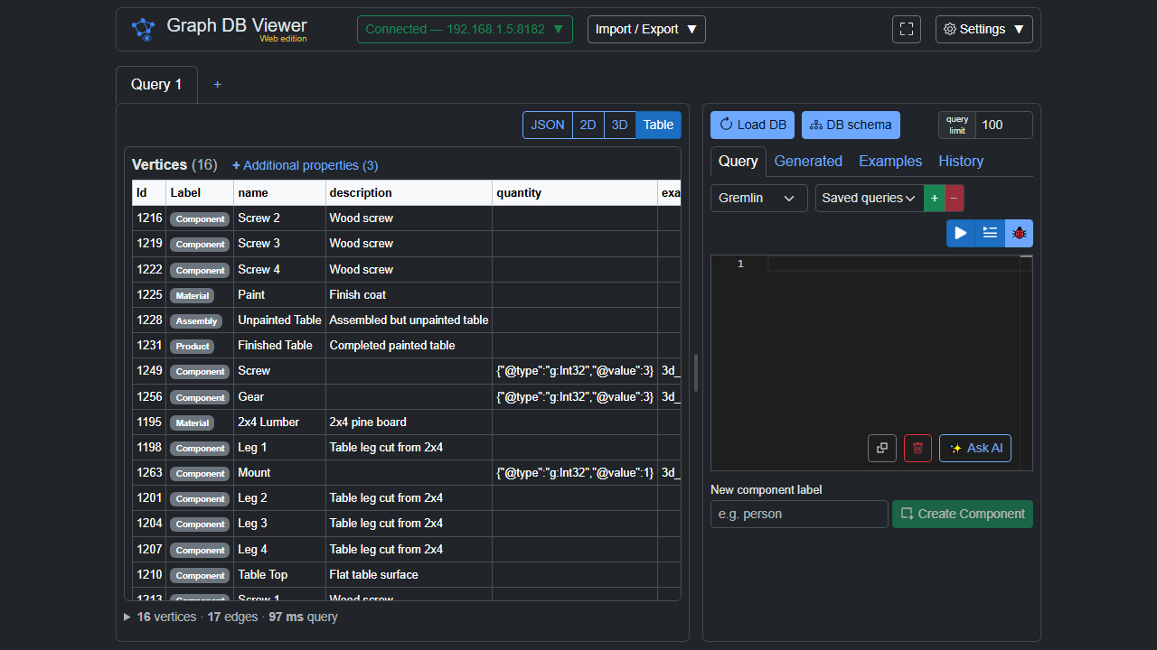Viewport: 1157px width, 650px height.
Task: Expand the query stats summary triangle
Action: 127,617
